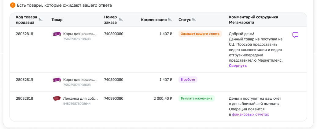Collapse comment with Свернуть link
317x129 pixels.
click(238, 66)
